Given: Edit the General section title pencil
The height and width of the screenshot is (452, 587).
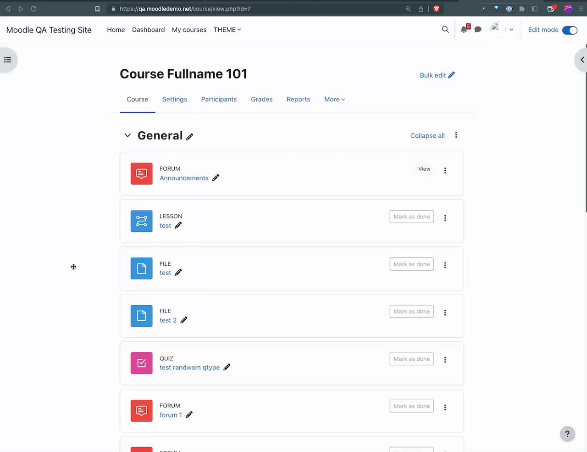Looking at the screenshot, I should (x=189, y=136).
